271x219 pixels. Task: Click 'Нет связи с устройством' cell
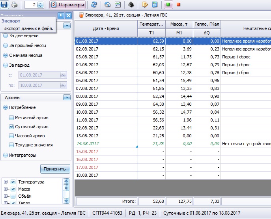pos(246,144)
